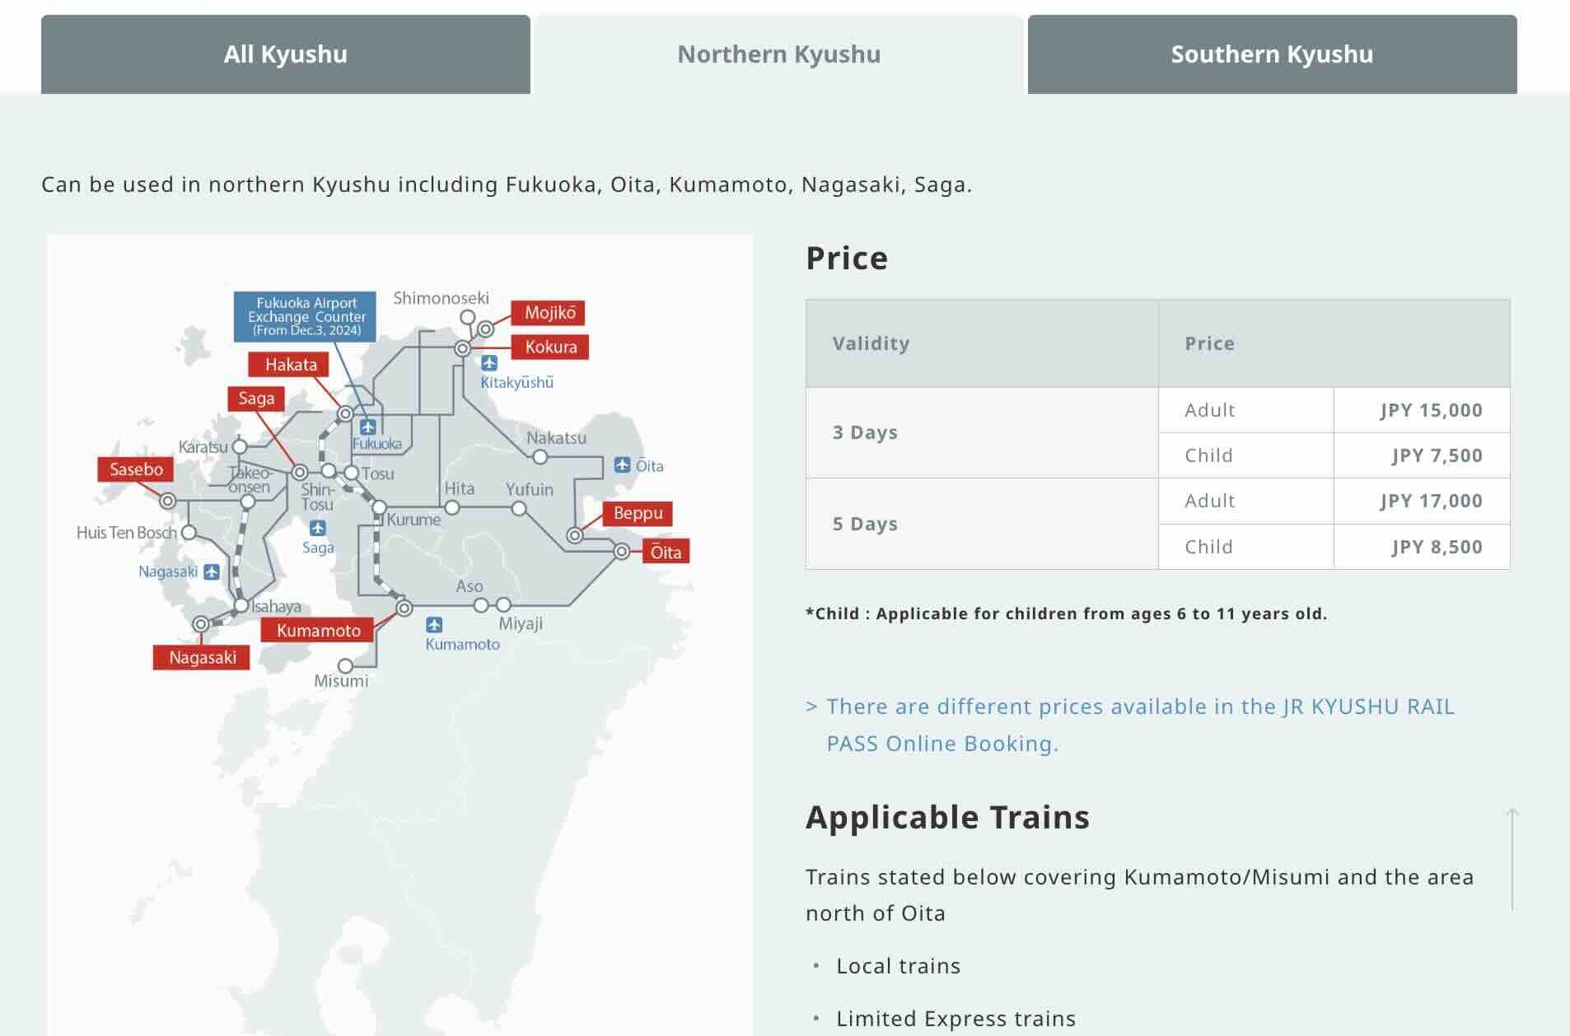Screen dimensions: 1570x1036
Task: Click the Fukuoka Airport Exchange Counter box
Action: click(306, 315)
